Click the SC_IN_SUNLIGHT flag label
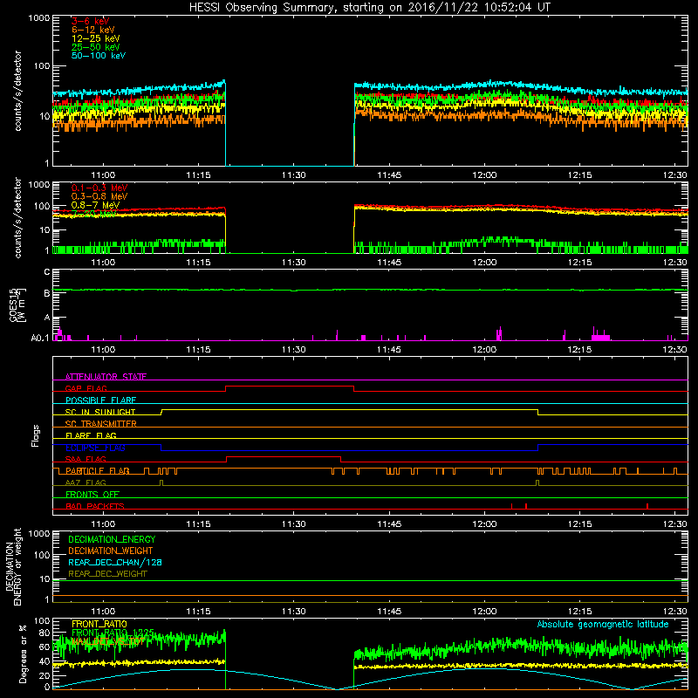Image resolution: width=698 pixels, height=698 pixels. 99,412
